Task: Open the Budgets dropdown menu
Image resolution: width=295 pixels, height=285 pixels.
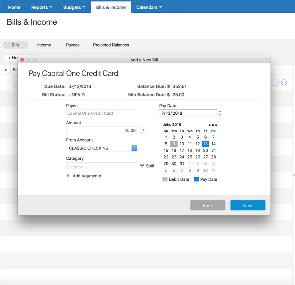Action: pos(74,7)
